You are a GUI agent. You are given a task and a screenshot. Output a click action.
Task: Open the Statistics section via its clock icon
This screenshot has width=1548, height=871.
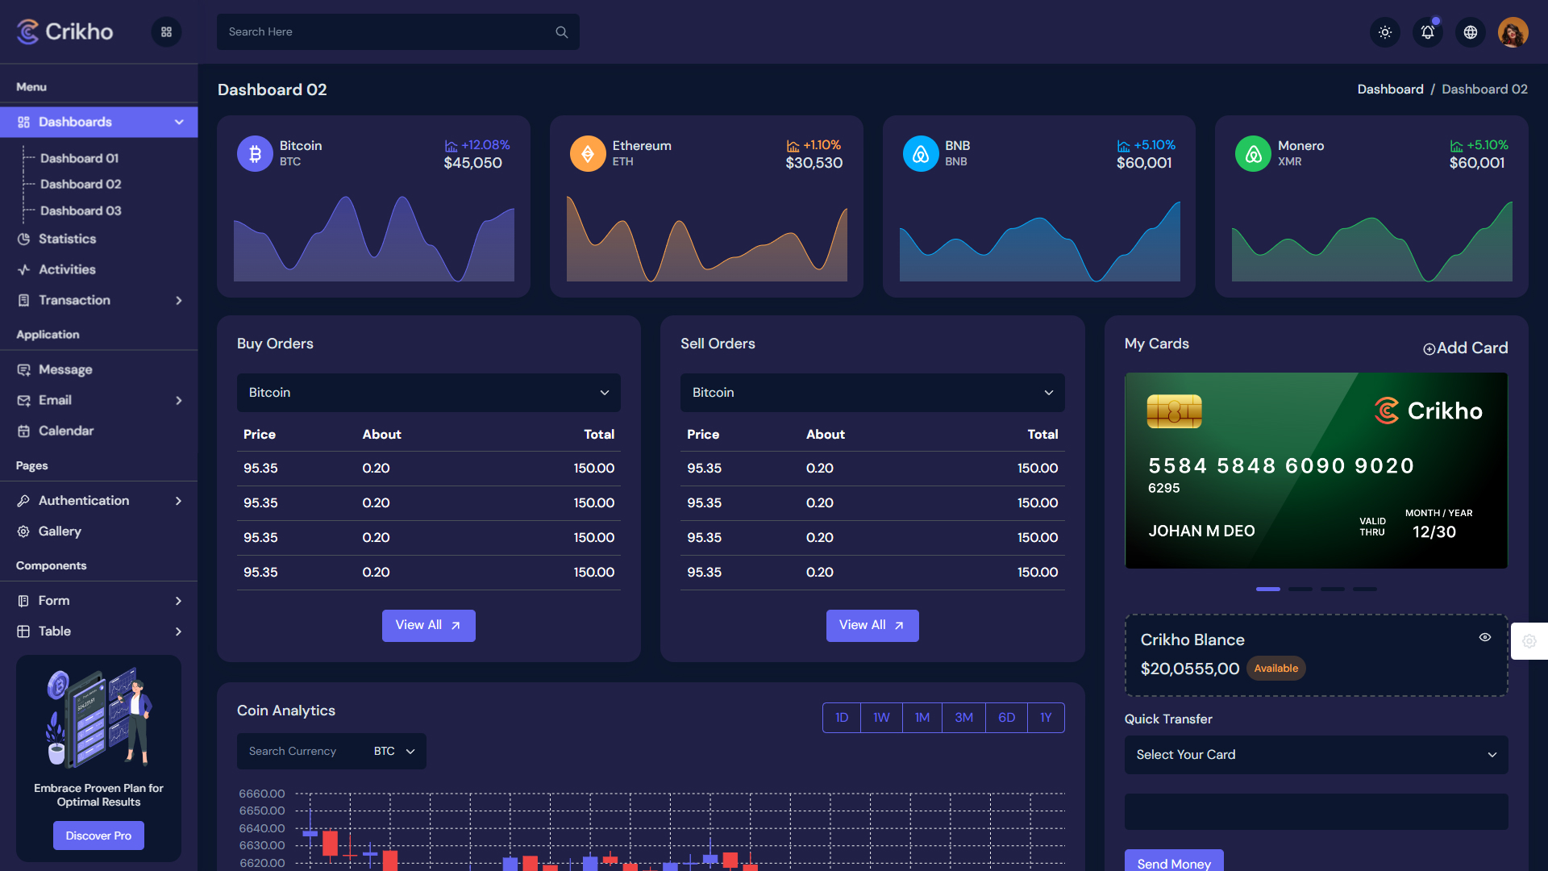[x=24, y=239]
